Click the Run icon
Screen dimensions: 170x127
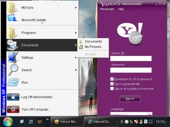[x=13, y=82]
